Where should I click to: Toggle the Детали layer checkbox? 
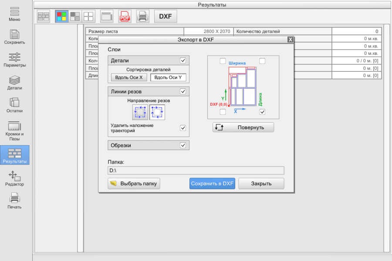click(x=183, y=60)
